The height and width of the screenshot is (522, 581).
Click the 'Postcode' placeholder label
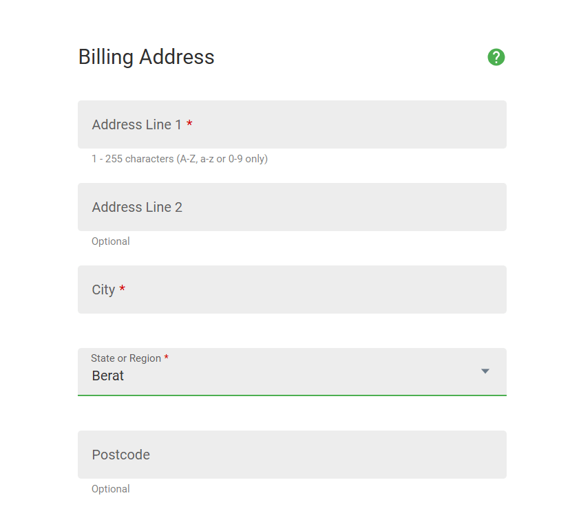pyautogui.click(x=121, y=455)
